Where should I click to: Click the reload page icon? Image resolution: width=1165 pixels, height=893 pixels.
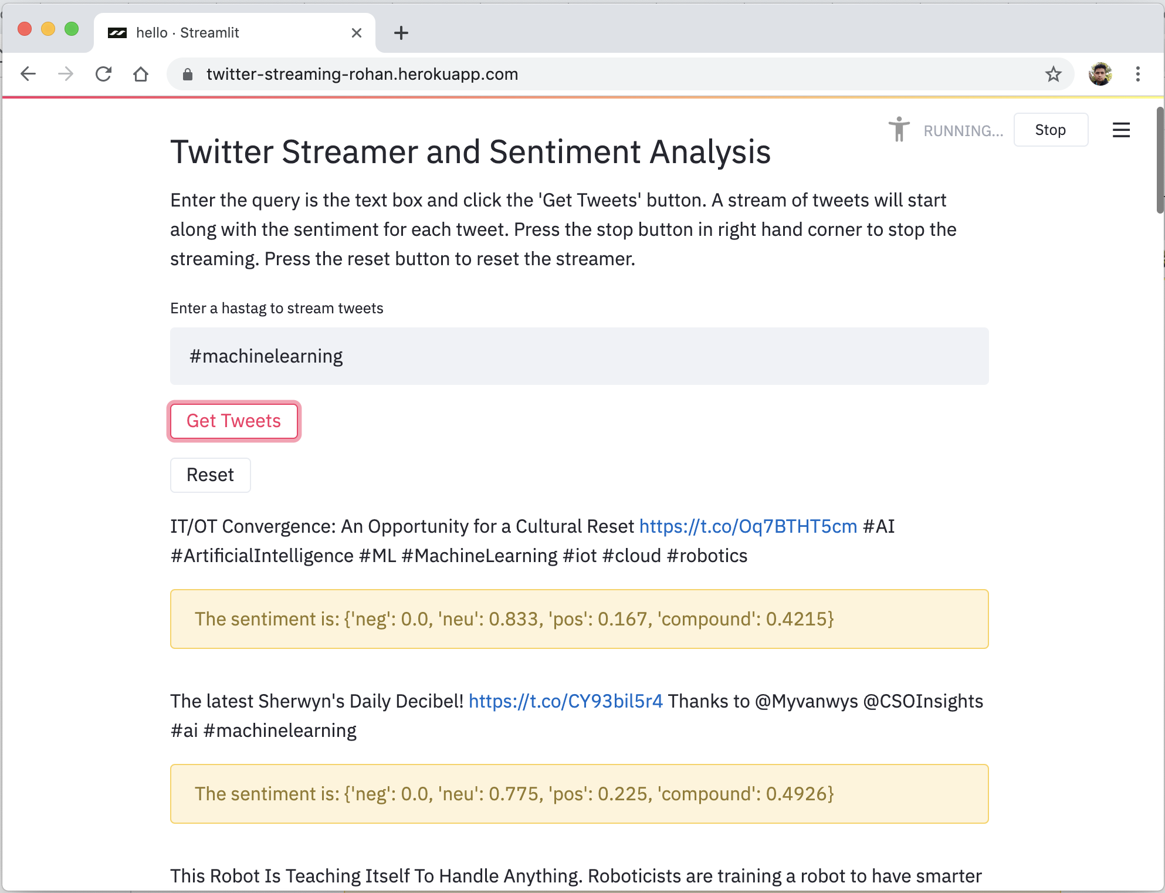point(103,74)
